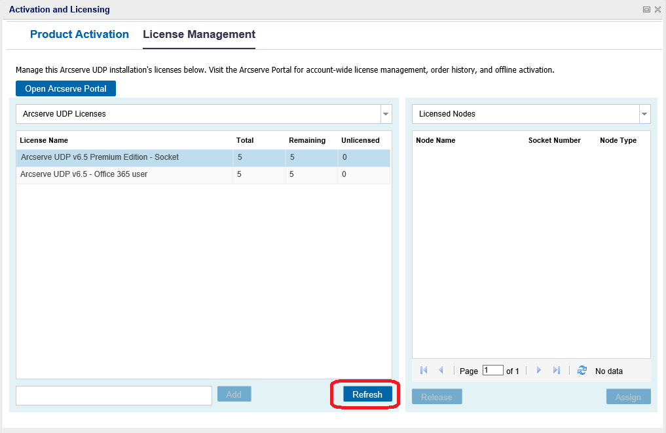The width and height of the screenshot is (666, 433).
Task: Click the Node Type column header
Action: pos(618,140)
